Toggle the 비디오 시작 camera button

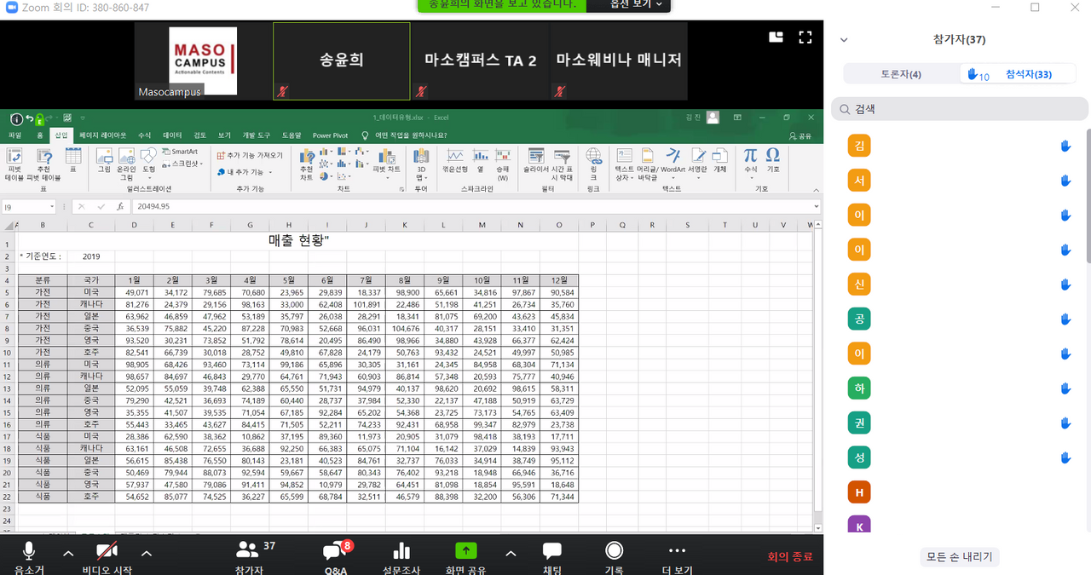tap(107, 551)
